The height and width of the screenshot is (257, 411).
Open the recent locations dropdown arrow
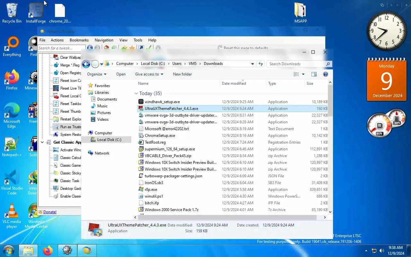(101, 64)
